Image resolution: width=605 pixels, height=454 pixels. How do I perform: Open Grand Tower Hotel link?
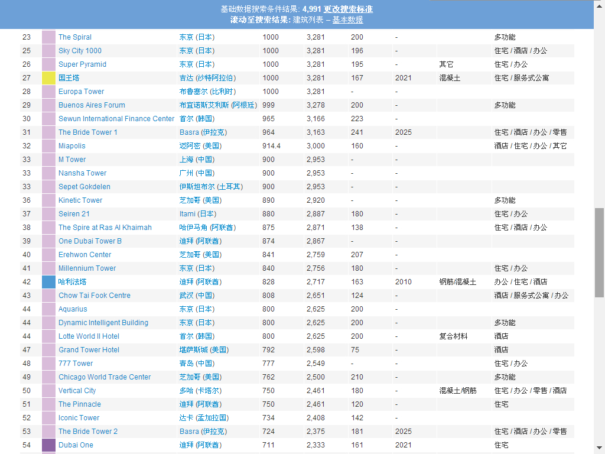(x=89, y=350)
